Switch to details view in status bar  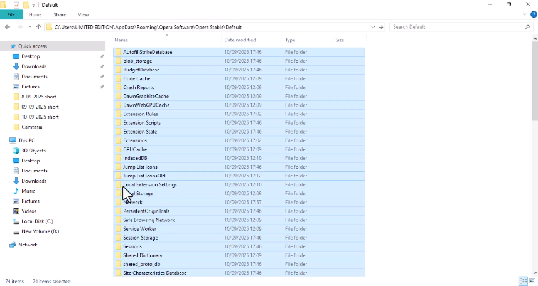(x=522, y=281)
